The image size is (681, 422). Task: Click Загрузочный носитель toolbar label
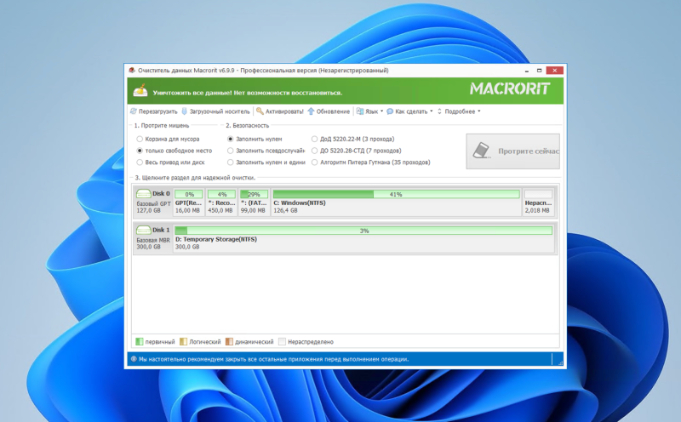[x=220, y=111]
